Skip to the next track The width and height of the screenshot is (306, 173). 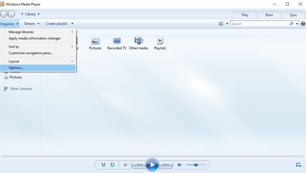pyautogui.click(x=166, y=165)
